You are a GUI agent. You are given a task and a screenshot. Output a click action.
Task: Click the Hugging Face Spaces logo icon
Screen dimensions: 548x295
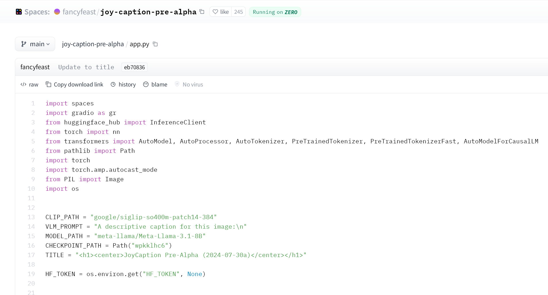(19, 12)
